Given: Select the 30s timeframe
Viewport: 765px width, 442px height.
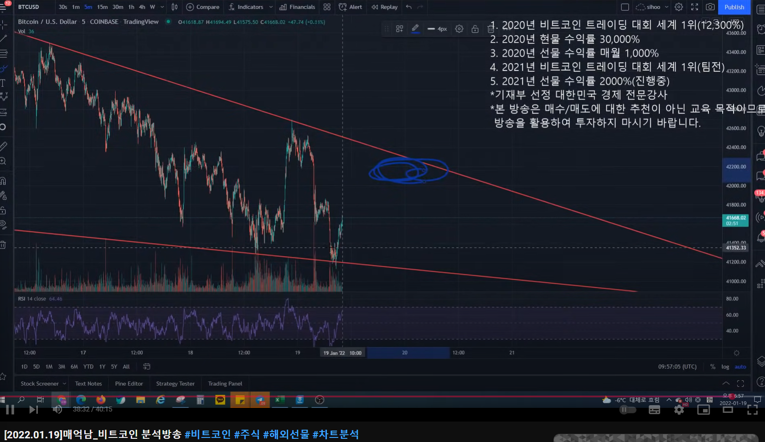Looking at the screenshot, I should click(63, 7).
